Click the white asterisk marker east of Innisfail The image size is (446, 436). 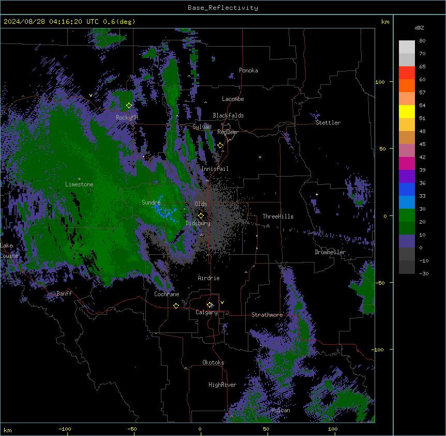(260, 157)
